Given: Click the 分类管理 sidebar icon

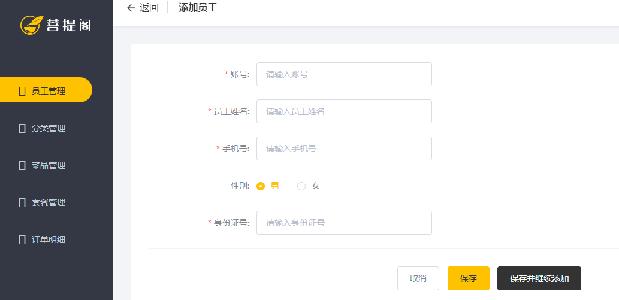Looking at the screenshot, I should (22, 128).
